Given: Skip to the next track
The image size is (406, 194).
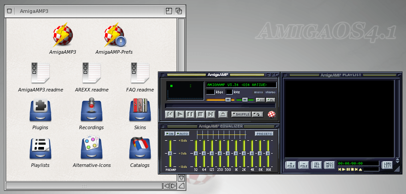Looking at the screenshot, I should 210,115.
